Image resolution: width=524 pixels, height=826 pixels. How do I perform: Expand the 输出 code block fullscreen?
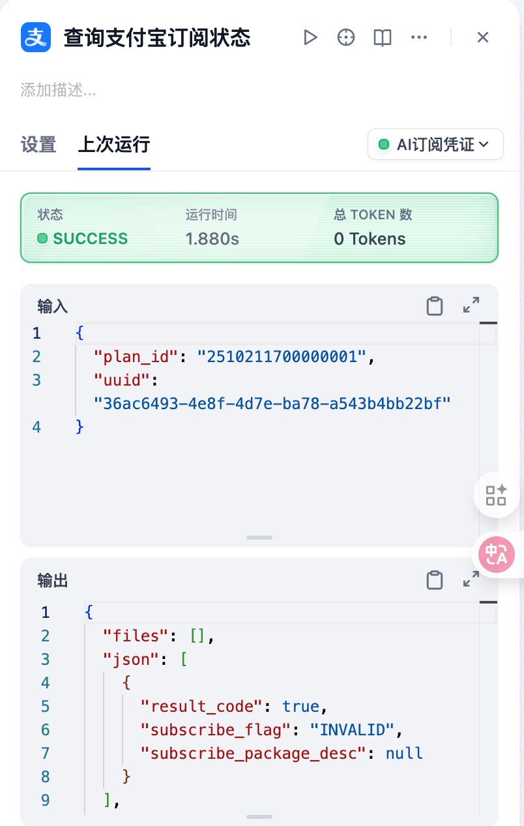tap(471, 579)
